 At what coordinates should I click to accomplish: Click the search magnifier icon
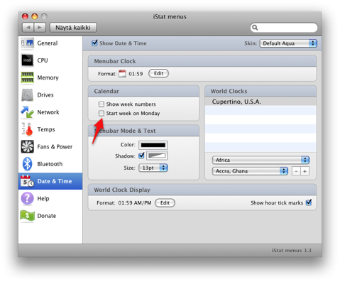255,28
